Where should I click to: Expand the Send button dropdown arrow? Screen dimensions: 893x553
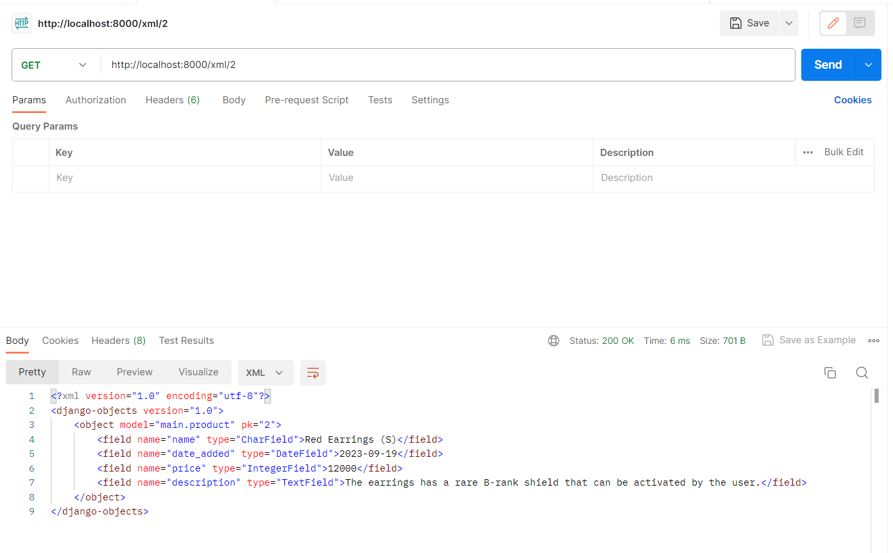[868, 65]
